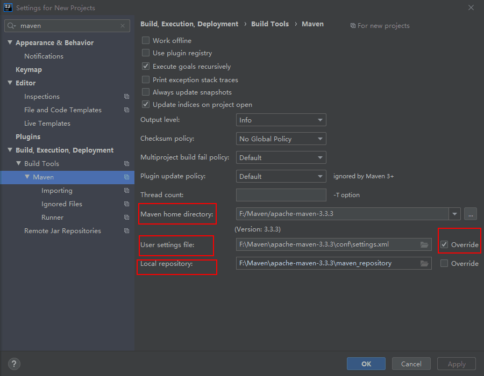The height and width of the screenshot is (376, 484).
Task: Click the '(Version: 3.3.3)' text
Action: point(258,229)
